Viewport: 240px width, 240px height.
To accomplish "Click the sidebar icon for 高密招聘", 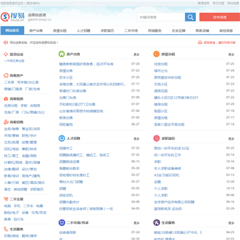I will pos(6,122).
